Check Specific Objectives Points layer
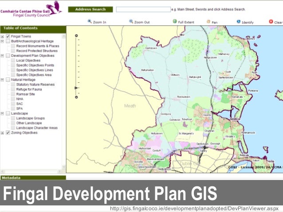The image size is (283, 212). [x=13, y=65]
